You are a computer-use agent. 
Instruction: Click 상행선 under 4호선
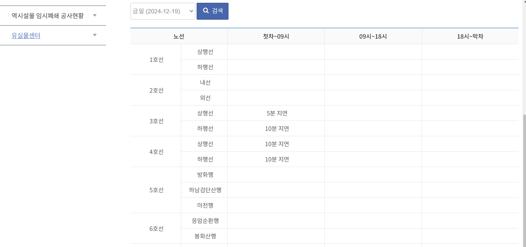205,144
